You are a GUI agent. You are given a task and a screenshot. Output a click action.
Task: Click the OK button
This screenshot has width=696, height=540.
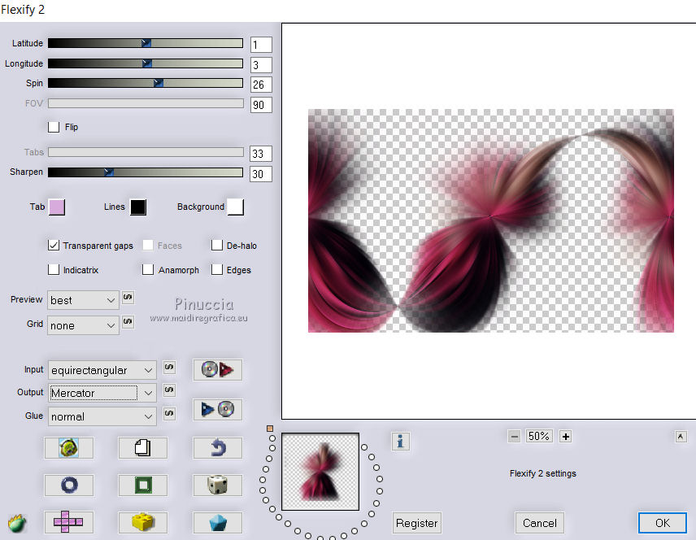tap(663, 523)
